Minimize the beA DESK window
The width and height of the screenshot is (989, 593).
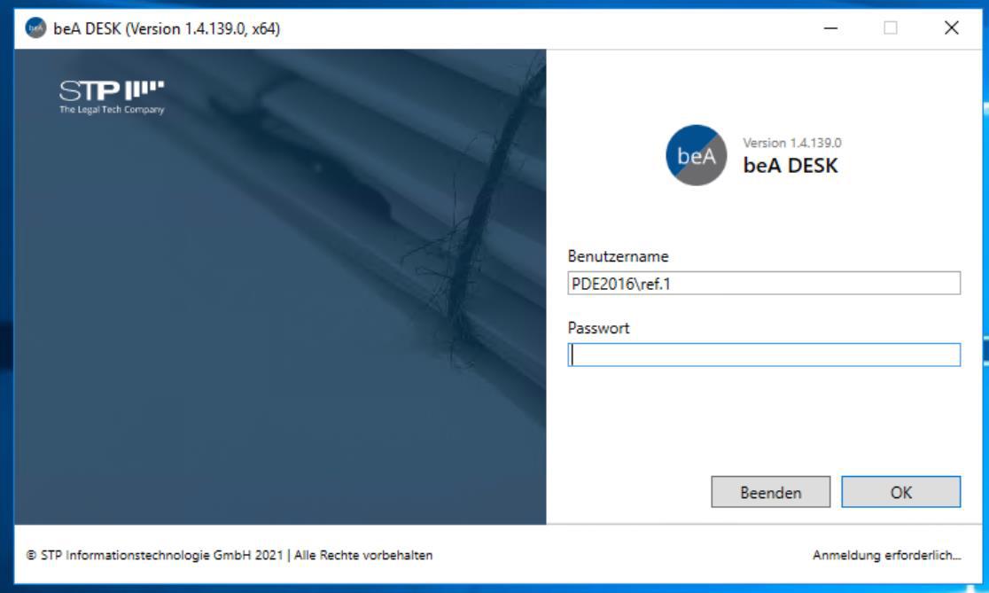(830, 28)
